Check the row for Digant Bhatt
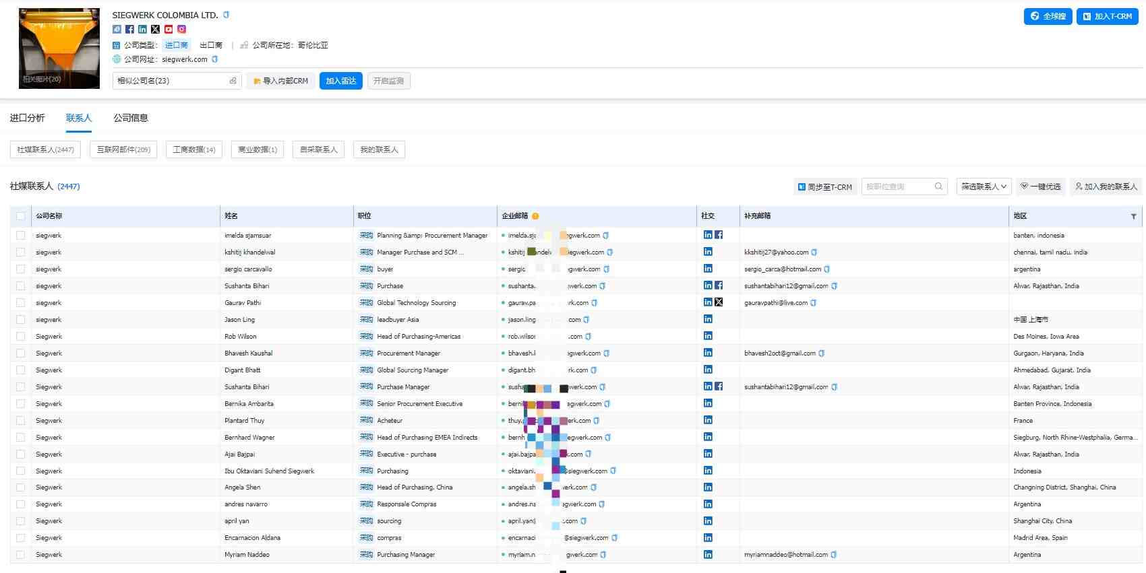This screenshot has height=573, width=1146. coord(20,370)
